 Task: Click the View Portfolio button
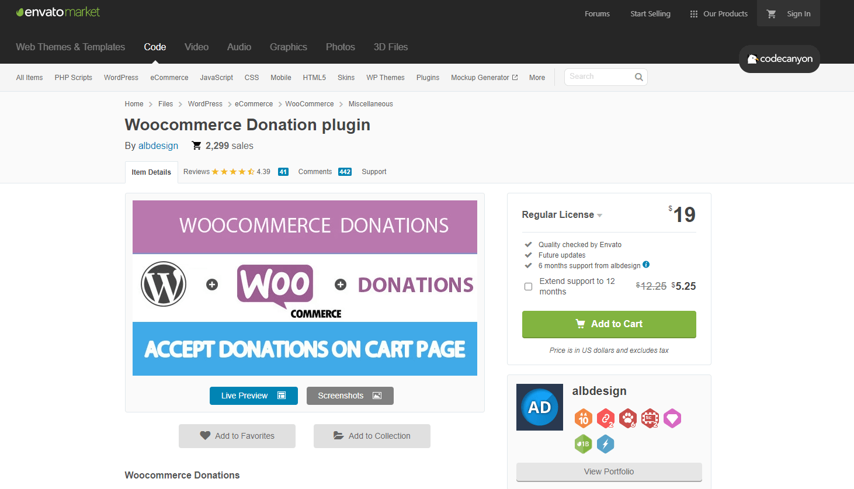[x=609, y=471]
